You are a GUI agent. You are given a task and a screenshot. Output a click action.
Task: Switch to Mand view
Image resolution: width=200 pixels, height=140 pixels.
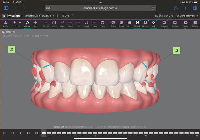[86, 24]
